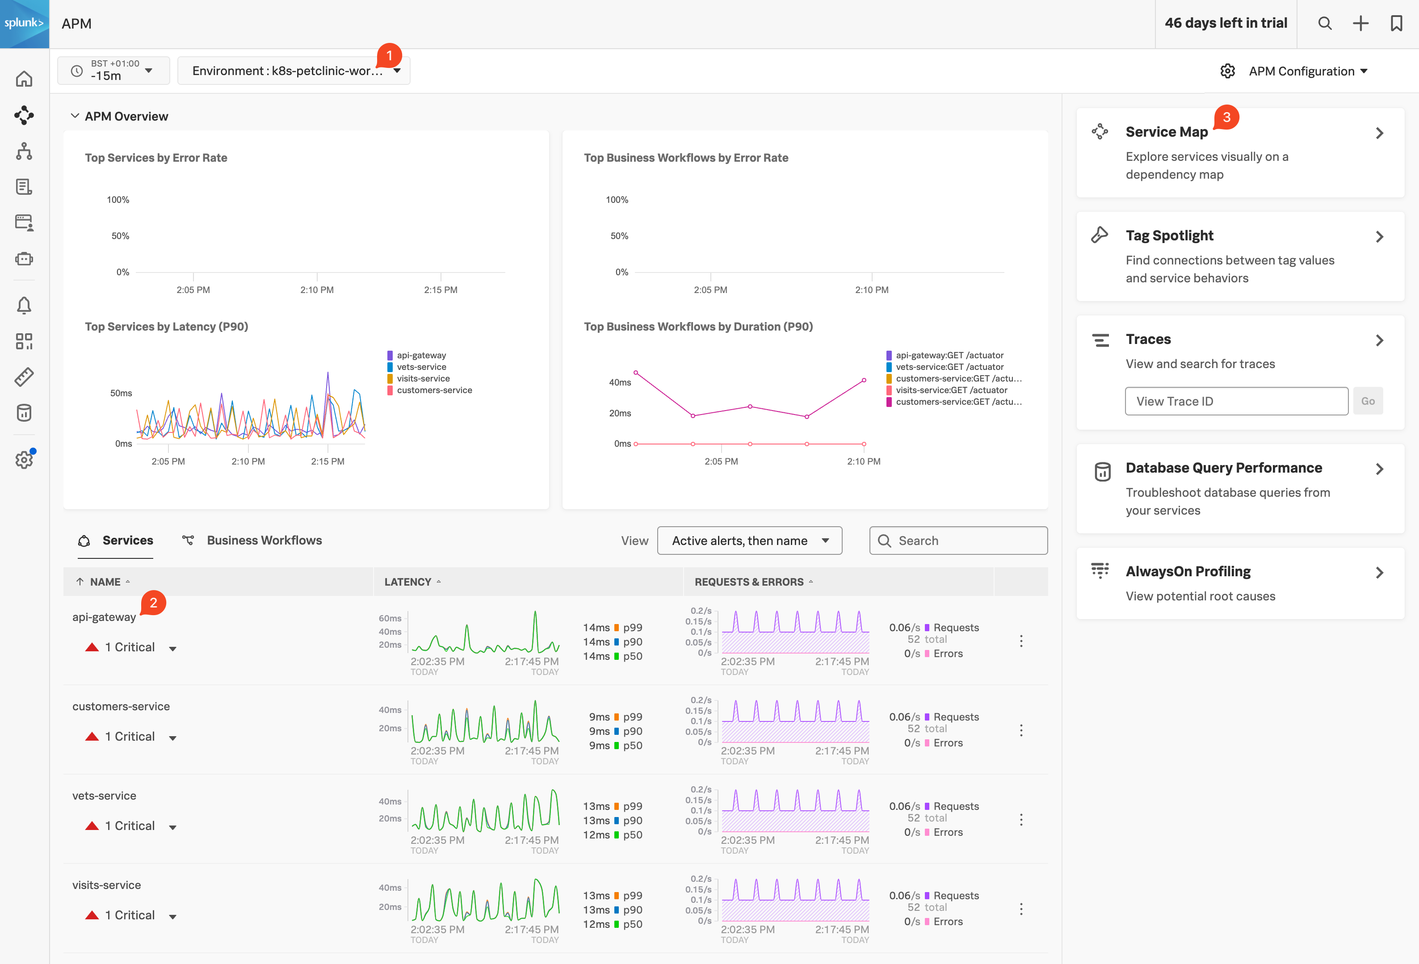Screen dimensions: 1419x964
Task: Click the APM Configuration gear icon
Action: tap(1227, 71)
